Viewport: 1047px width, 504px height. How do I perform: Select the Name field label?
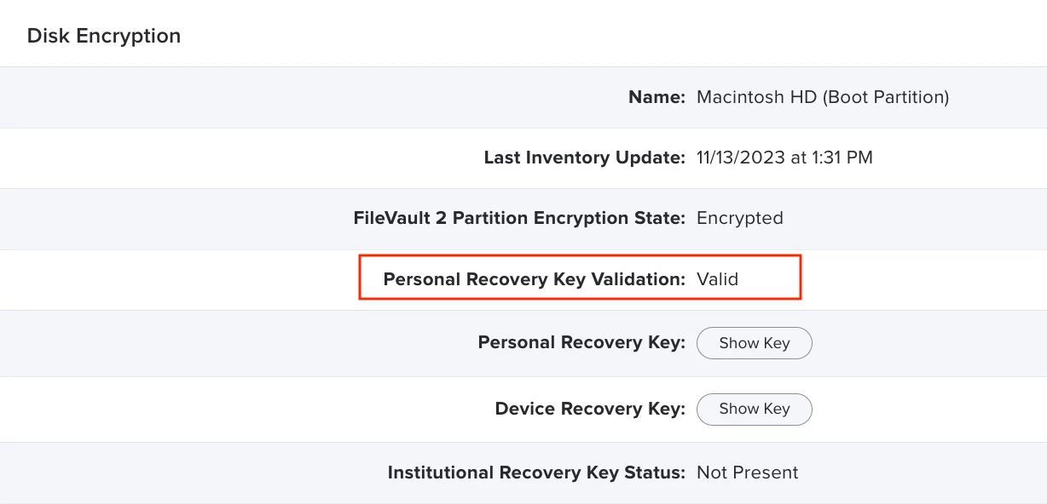[657, 97]
